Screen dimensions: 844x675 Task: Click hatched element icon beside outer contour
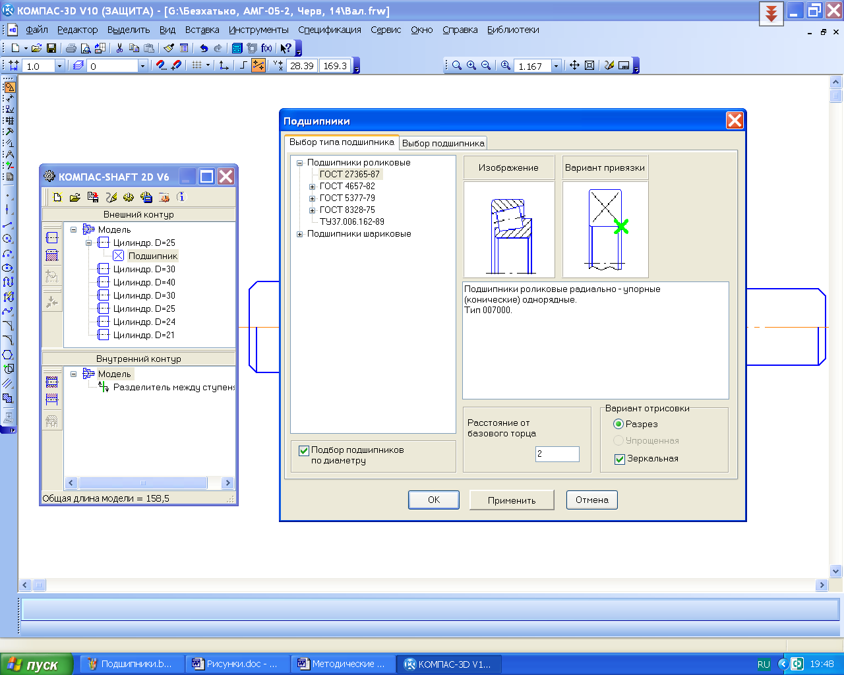[x=52, y=256]
